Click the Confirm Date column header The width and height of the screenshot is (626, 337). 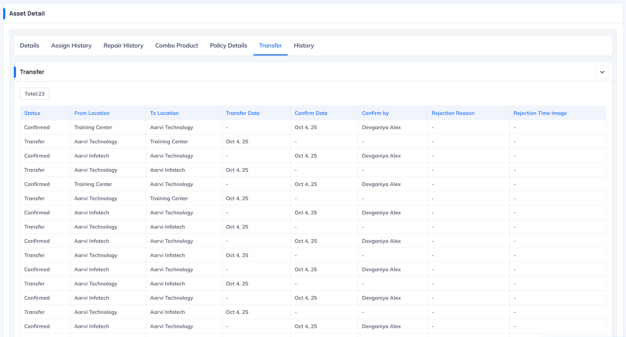(x=311, y=113)
